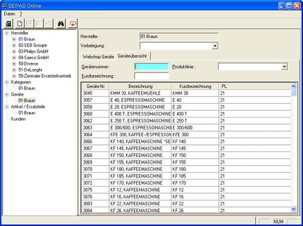The image size is (303, 226).
Task: Select device number 3045 cell
Action: (95, 93)
